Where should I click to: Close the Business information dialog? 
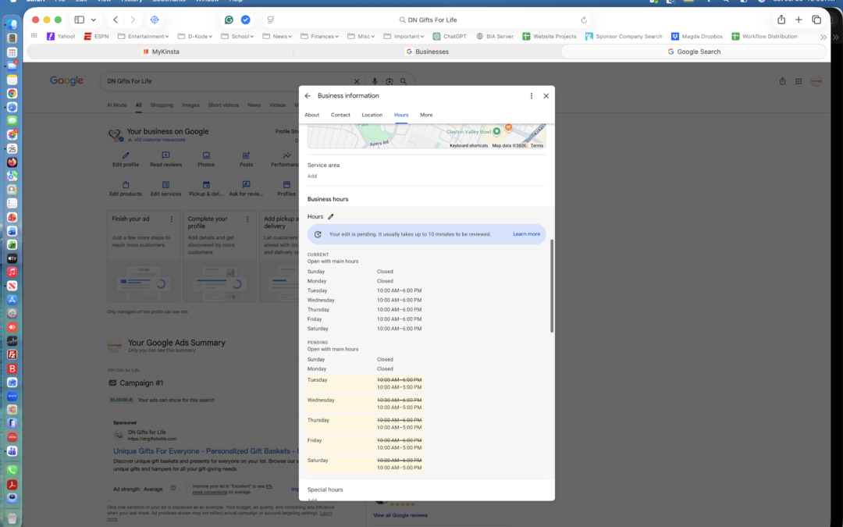click(x=546, y=96)
